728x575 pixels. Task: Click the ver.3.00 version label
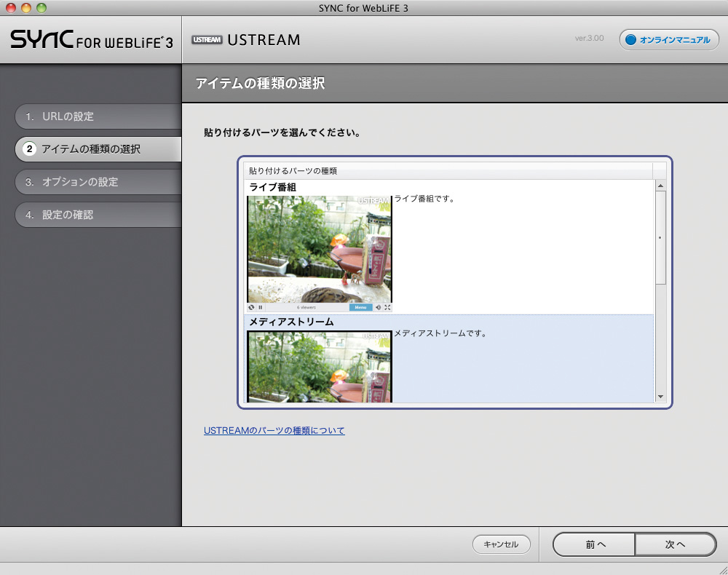589,38
